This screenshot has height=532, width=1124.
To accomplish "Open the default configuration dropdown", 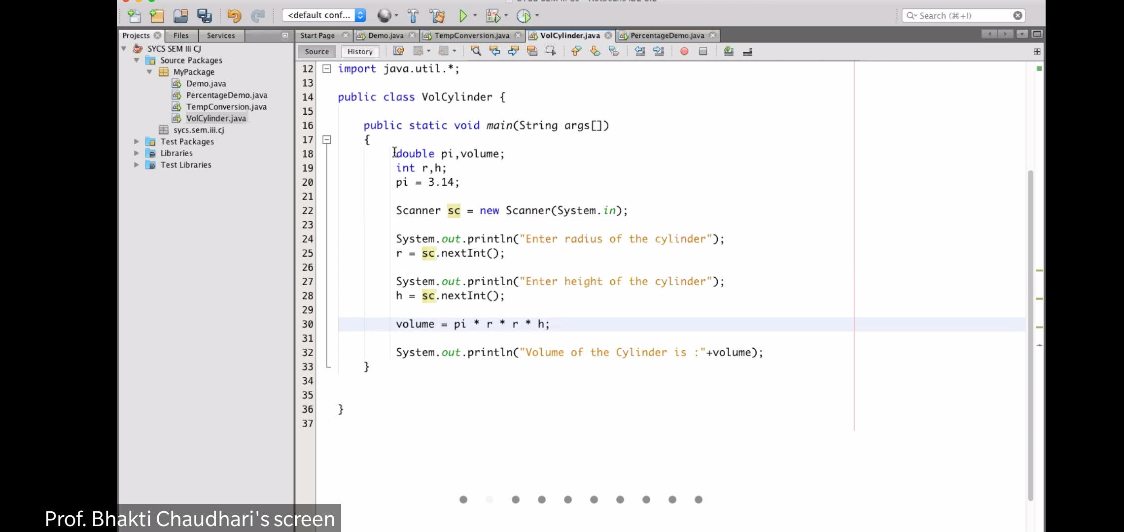I will click(326, 15).
